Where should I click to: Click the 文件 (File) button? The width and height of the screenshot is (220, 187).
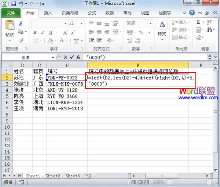(11, 13)
